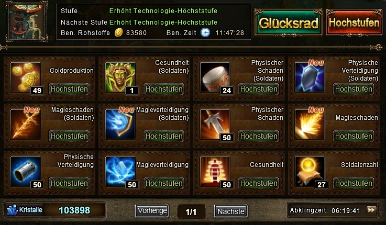The width and height of the screenshot is (386, 225).
Task: Click the Physischer Schaden axe icon
Action: pos(215,124)
